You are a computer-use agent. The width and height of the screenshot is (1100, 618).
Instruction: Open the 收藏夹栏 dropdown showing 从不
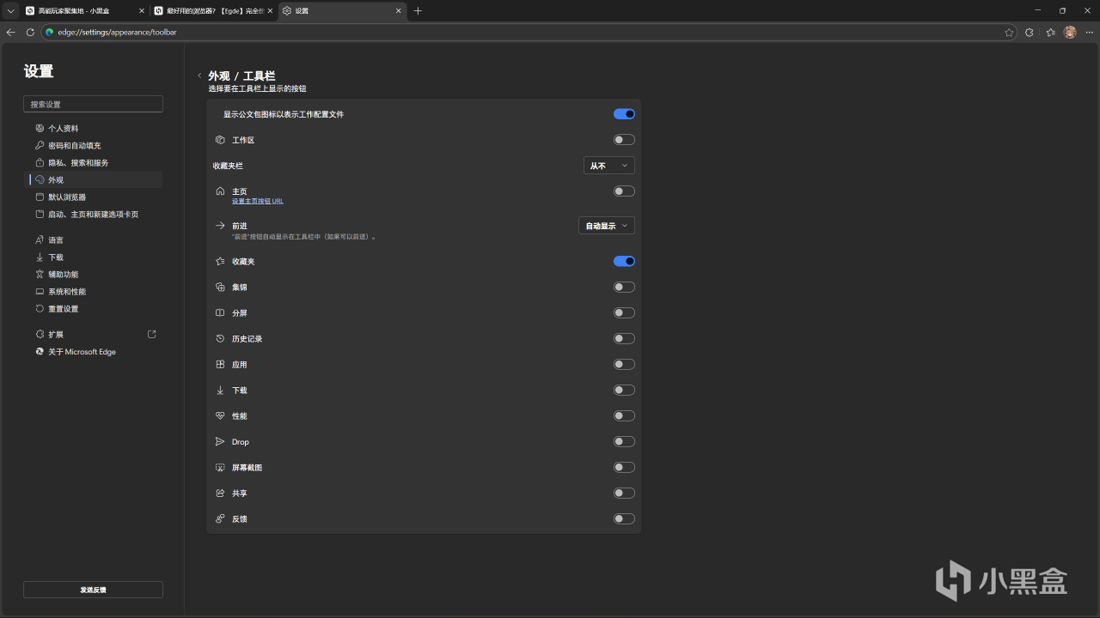(x=608, y=166)
